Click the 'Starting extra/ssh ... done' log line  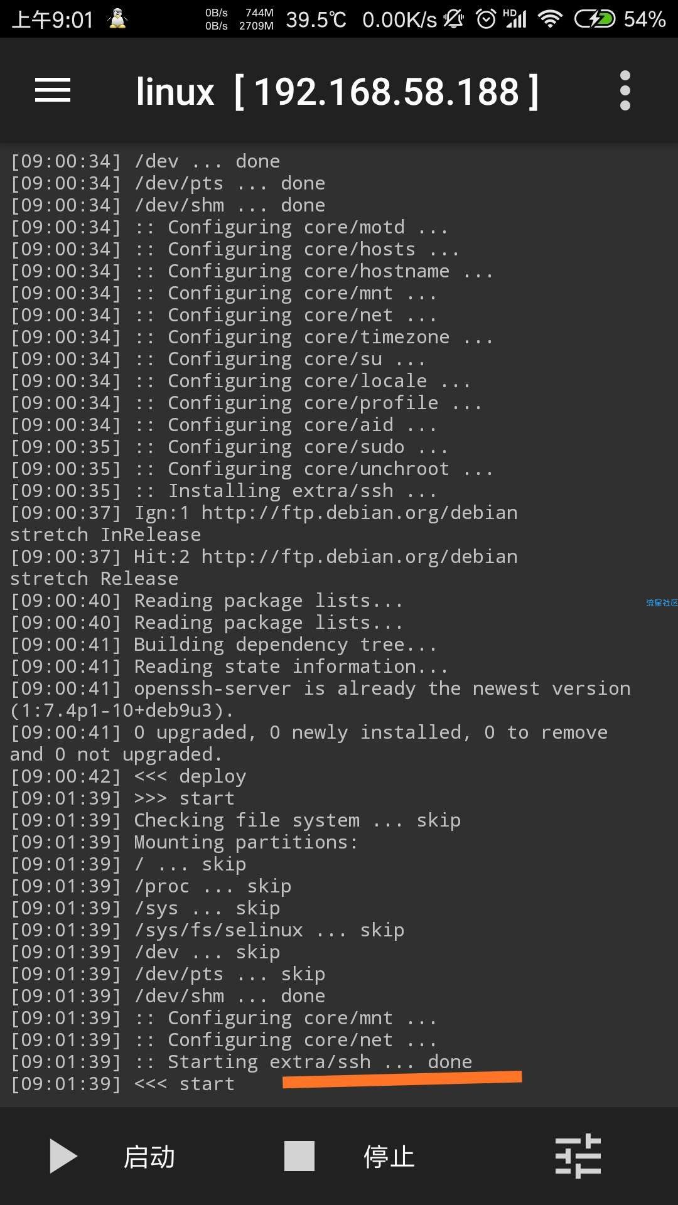[242, 1062]
